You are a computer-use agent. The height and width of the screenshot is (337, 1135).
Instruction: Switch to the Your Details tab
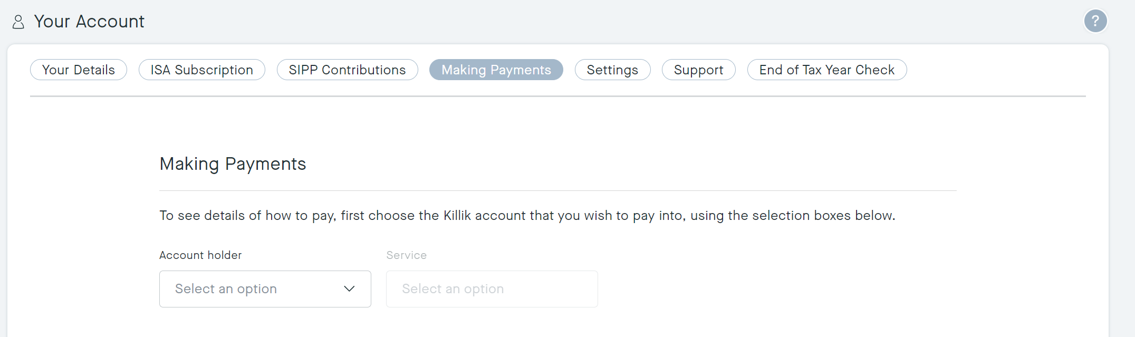[78, 69]
